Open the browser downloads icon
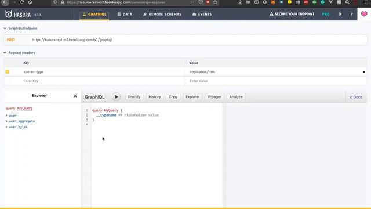The width and height of the screenshot is (371, 209). coord(240,2)
